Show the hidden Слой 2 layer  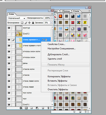click(x=9, y=34)
